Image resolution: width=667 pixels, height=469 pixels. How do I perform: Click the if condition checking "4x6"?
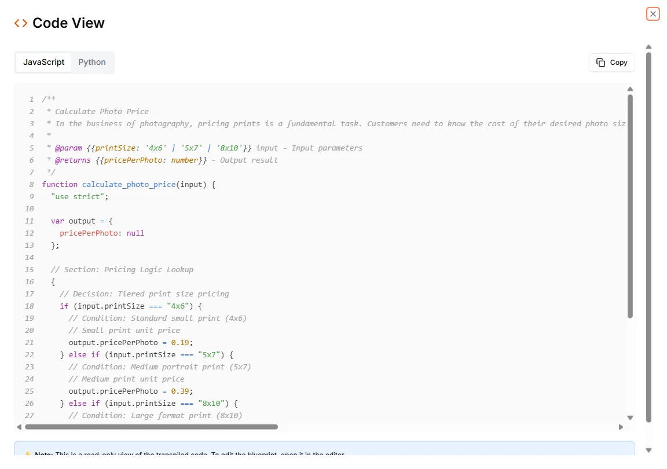click(x=131, y=306)
